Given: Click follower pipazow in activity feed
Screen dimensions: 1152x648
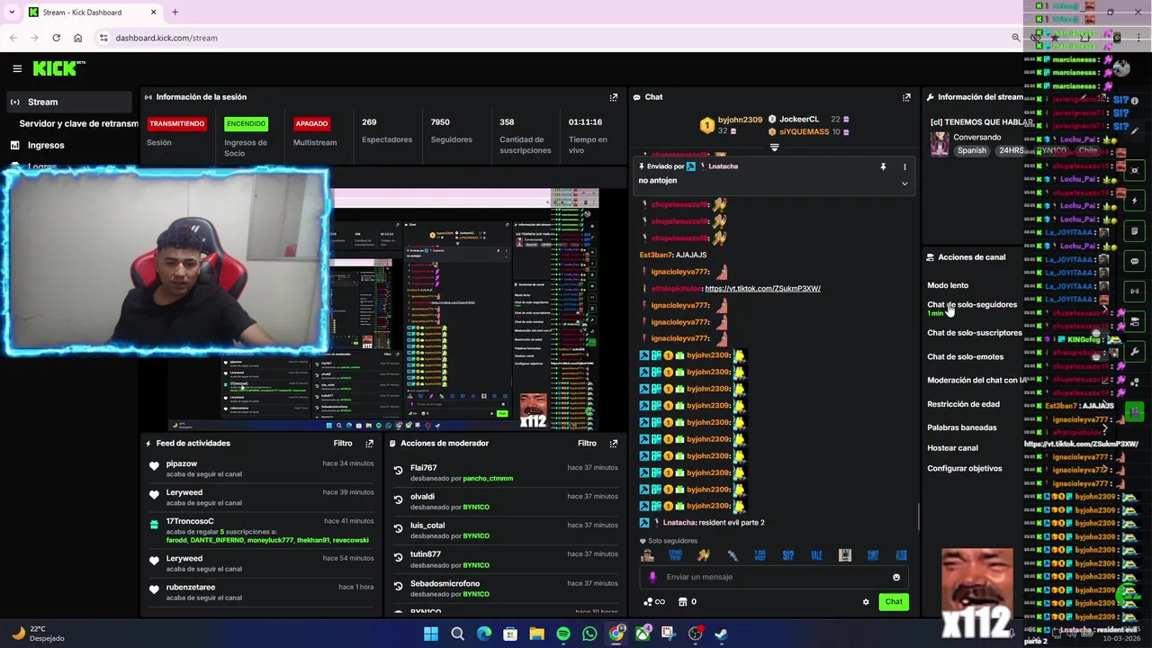Looking at the screenshot, I should tap(181, 463).
